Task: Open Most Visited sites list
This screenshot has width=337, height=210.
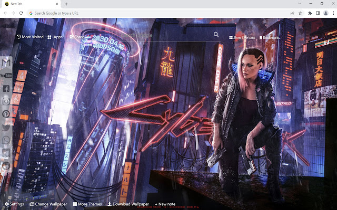Action: click(x=31, y=37)
